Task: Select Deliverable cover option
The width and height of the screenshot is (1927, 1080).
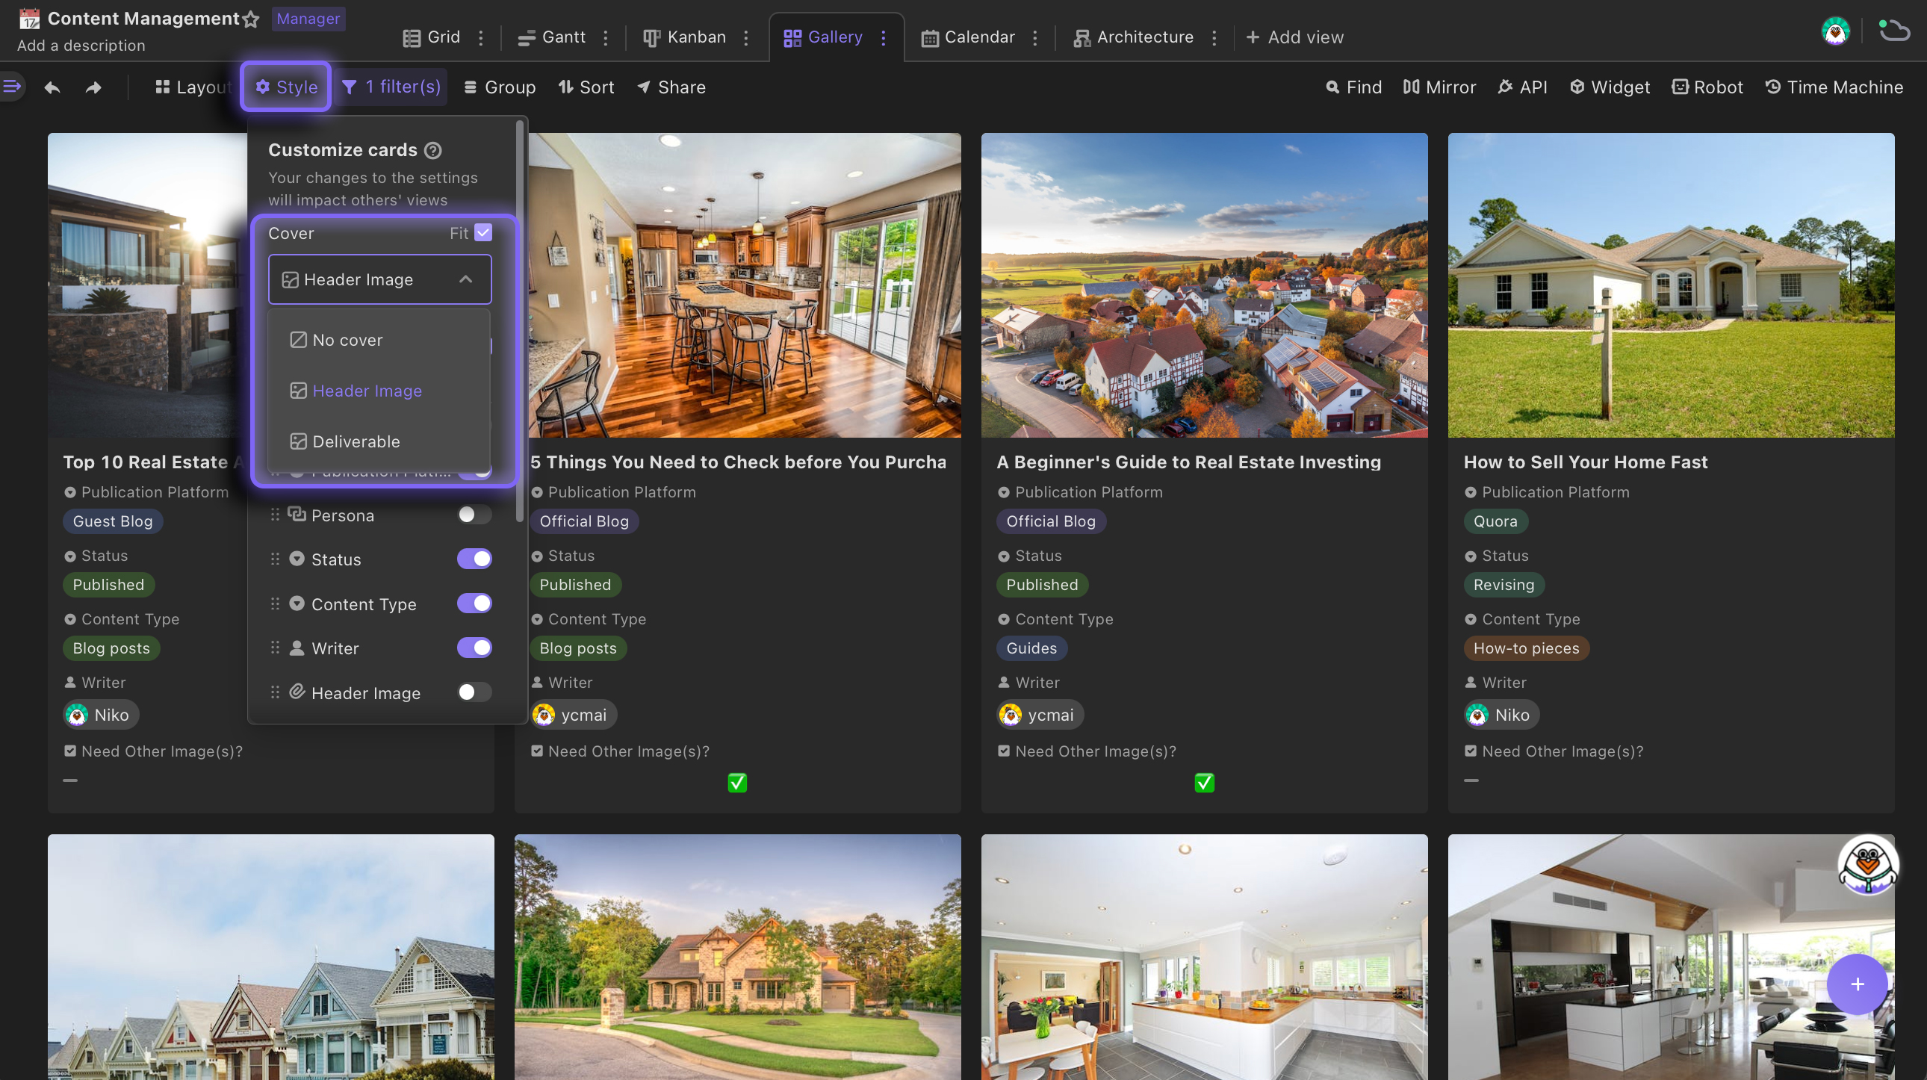Action: coord(379,441)
